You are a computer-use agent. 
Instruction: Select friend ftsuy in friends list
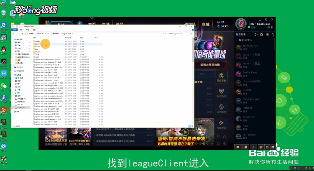tap(255, 128)
